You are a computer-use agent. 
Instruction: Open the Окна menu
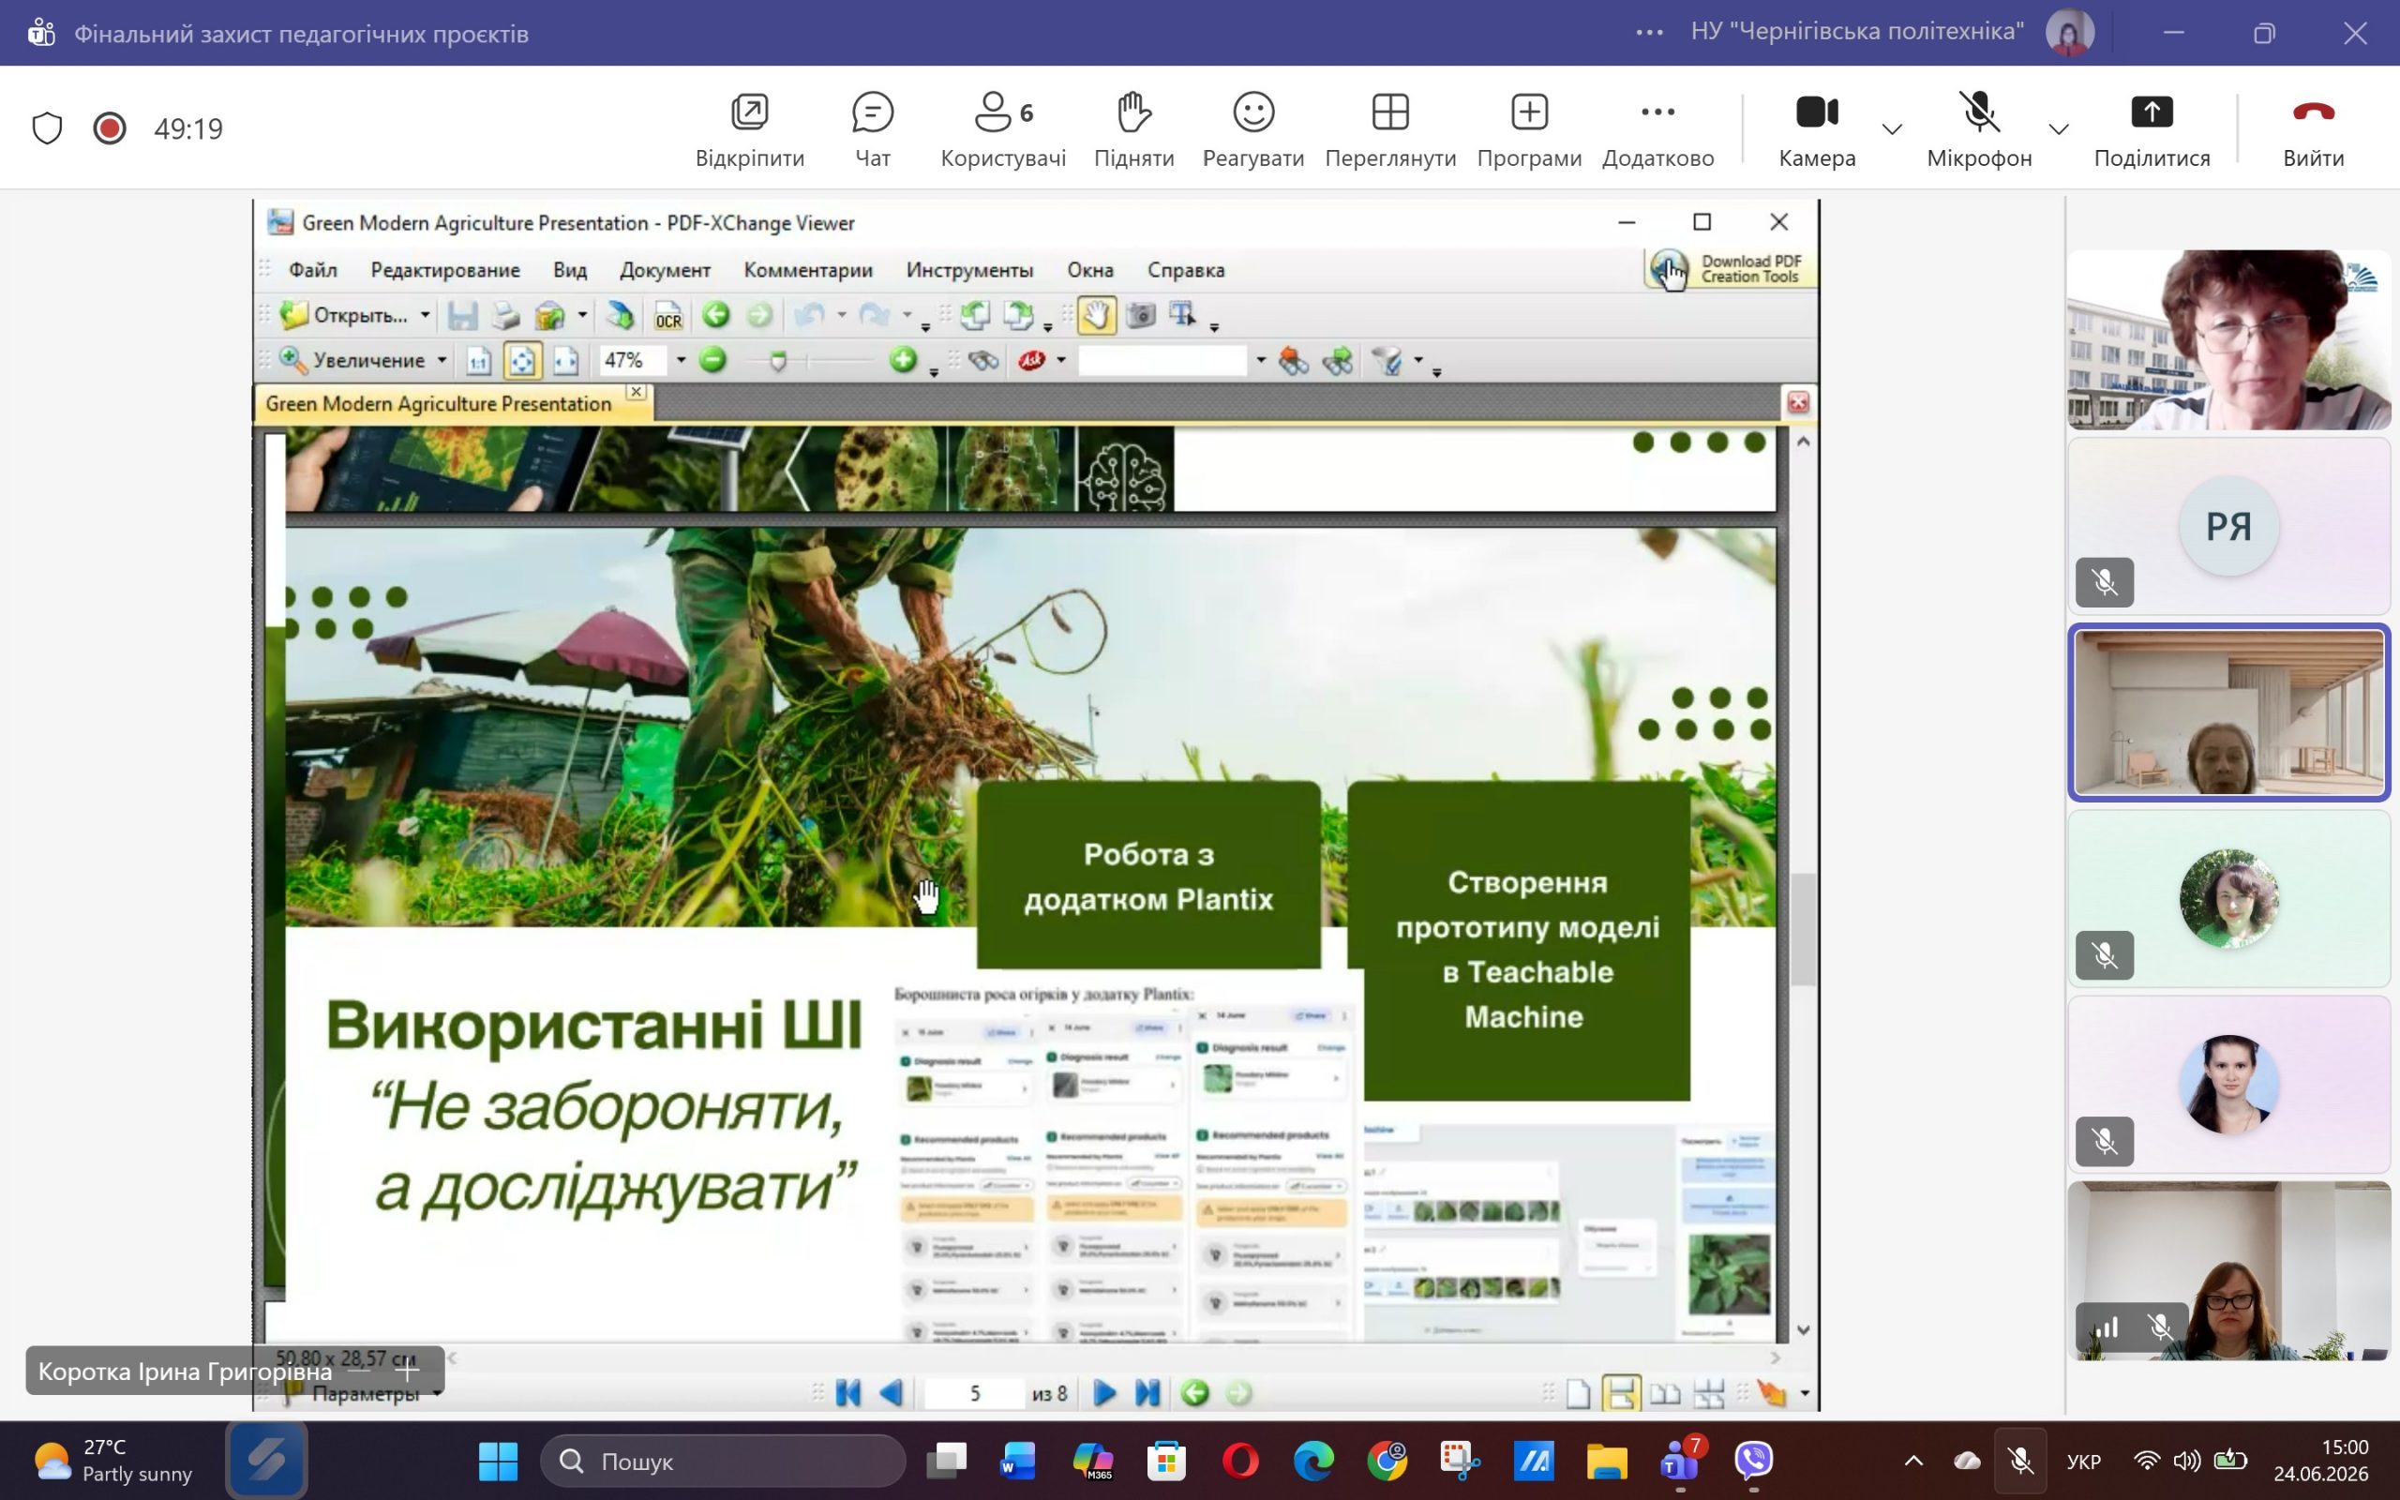point(1090,270)
